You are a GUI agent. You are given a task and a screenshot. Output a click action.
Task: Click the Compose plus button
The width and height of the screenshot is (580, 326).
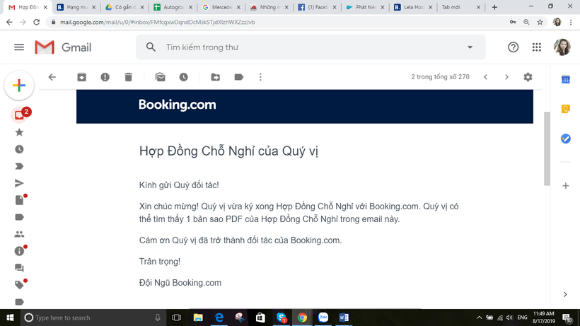[19, 86]
